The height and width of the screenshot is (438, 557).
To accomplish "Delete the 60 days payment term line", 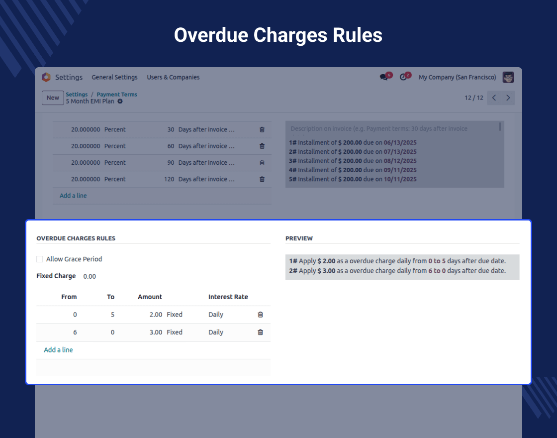I will [262, 146].
